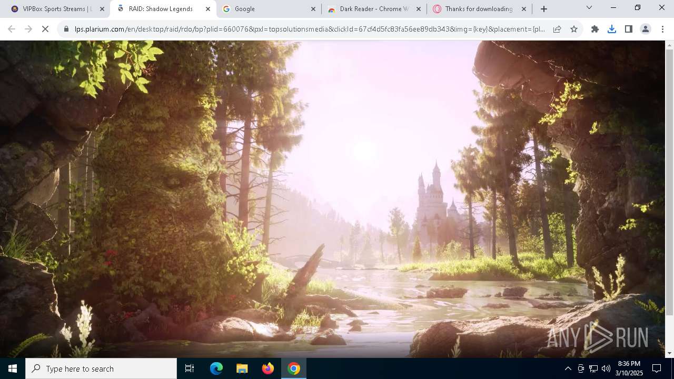674x379 pixels.
Task: Switch to the VIPBox Sports Streams tab
Action: [x=51, y=9]
